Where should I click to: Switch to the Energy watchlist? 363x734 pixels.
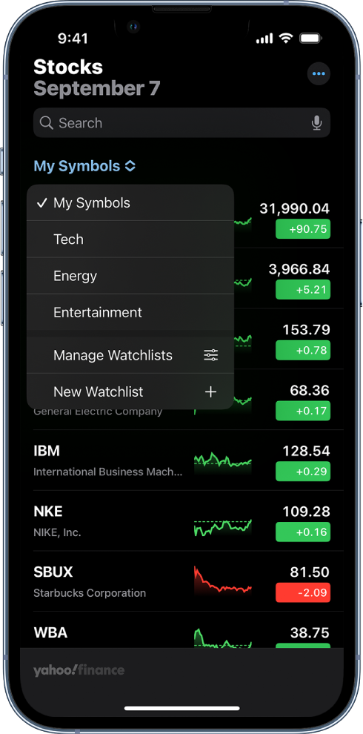130,276
